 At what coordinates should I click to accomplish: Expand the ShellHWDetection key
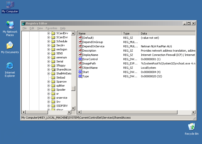coord(48,74)
